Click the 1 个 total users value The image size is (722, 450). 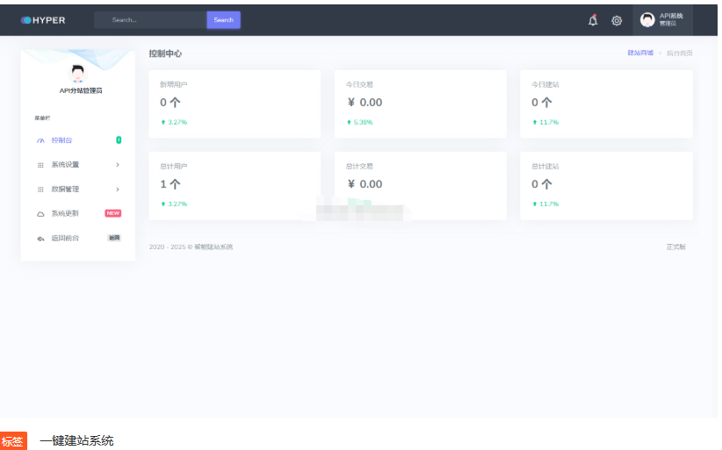[x=170, y=184]
